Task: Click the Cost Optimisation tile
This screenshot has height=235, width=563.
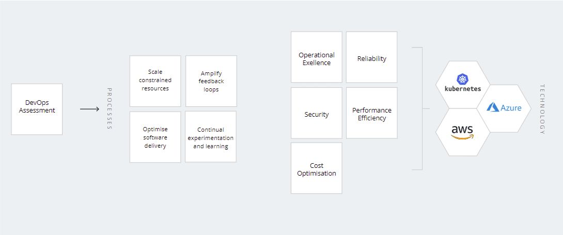Action: point(317,168)
